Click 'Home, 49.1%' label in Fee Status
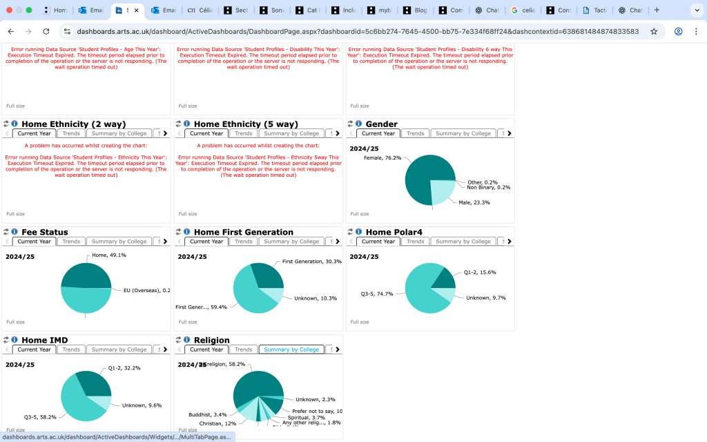Viewport: 707px width, 442px height. click(x=109, y=255)
